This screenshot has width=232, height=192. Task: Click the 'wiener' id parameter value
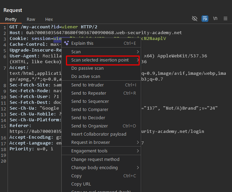pos(70,27)
